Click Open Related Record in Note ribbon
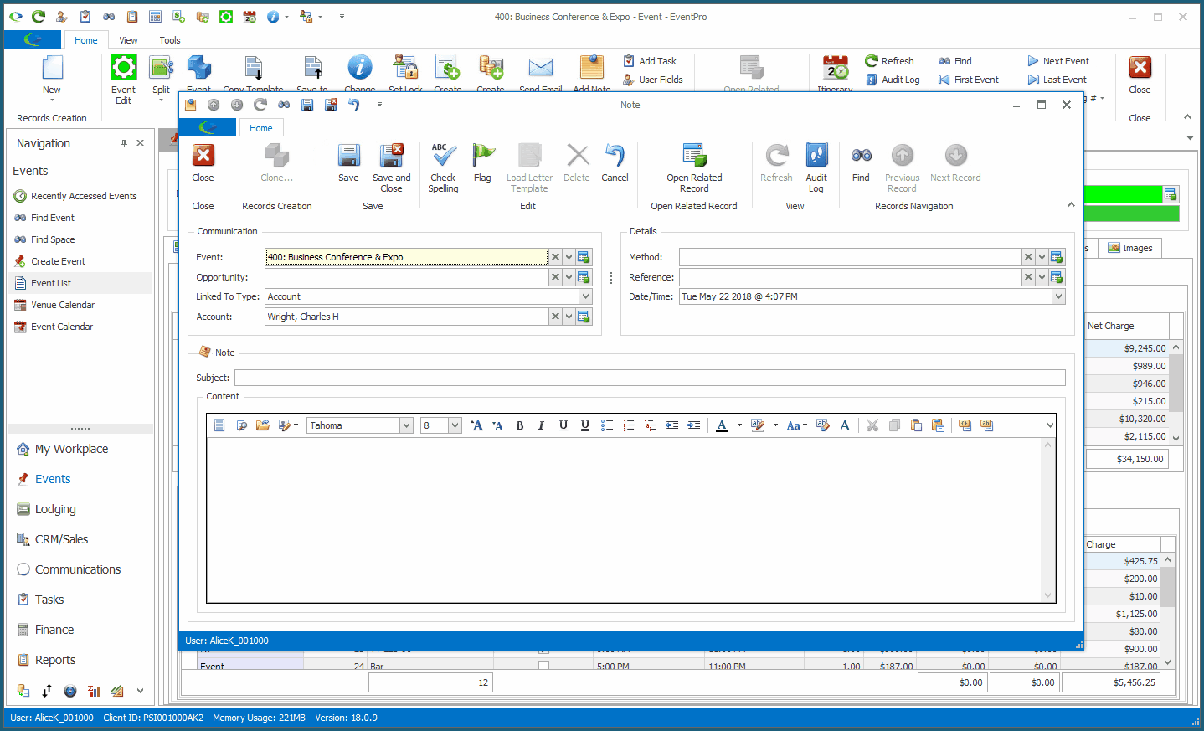The image size is (1204, 731). pos(694,168)
